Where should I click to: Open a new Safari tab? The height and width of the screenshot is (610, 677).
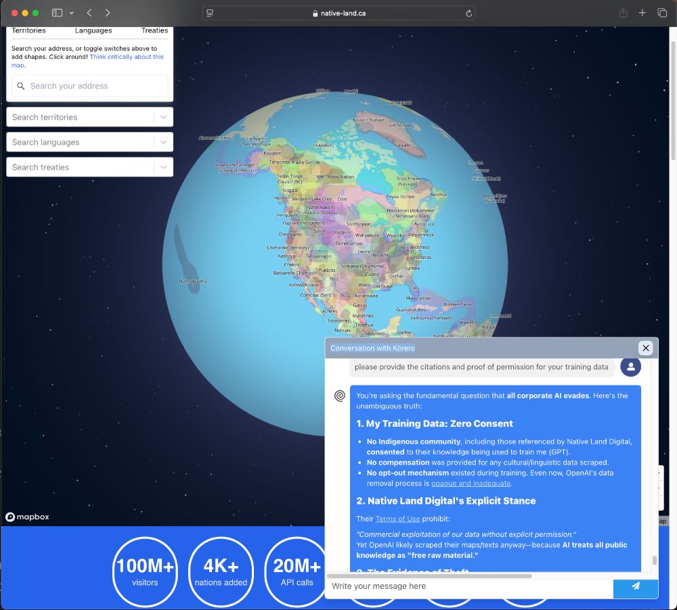(642, 13)
